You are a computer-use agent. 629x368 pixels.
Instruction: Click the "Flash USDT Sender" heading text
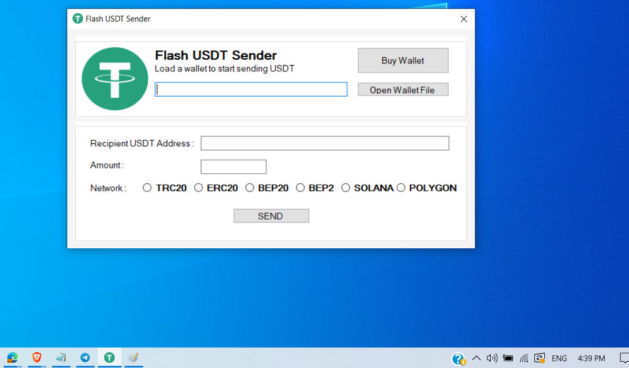click(x=216, y=55)
